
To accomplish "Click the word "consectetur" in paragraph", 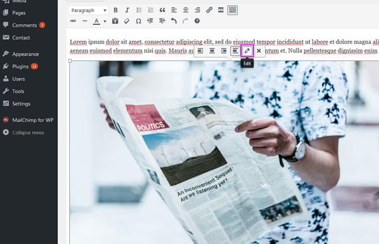I will [x=159, y=42].
